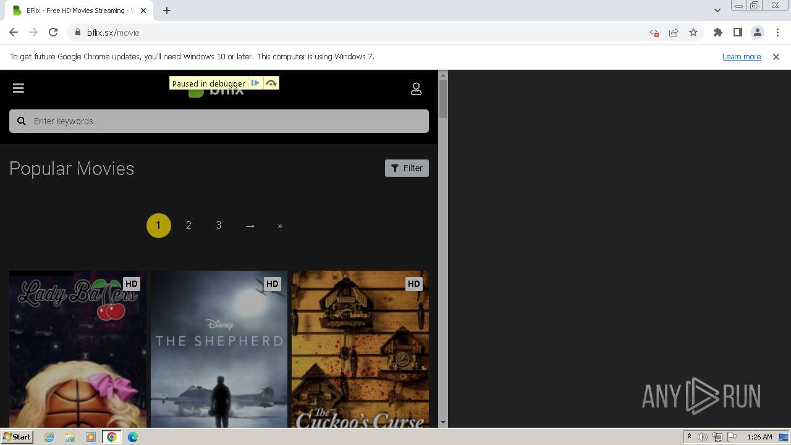Jump to last page double arrow
This screenshot has width=791, height=445.
tap(280, 226)
